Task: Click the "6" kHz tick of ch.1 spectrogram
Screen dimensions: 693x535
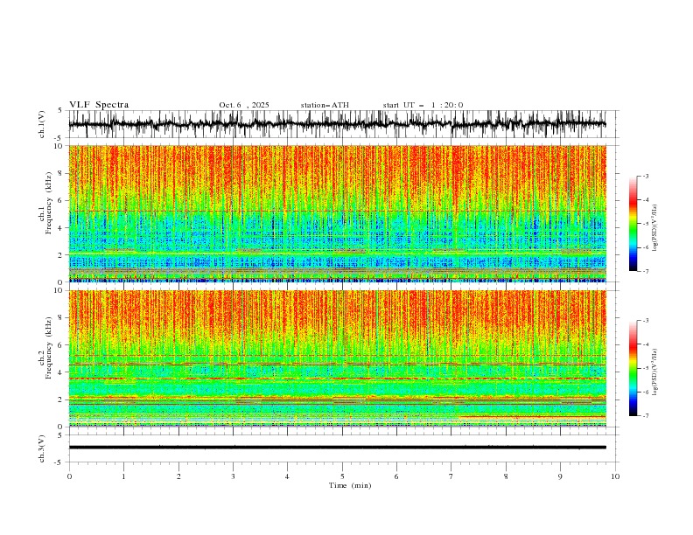Action: tap(60, 200)
